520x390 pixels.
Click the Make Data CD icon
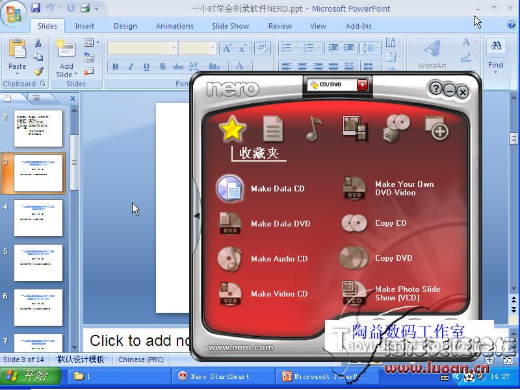point(230,188)
